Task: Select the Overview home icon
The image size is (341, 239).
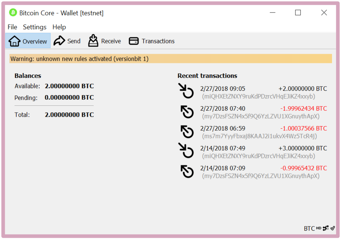Action: [14, 41]
